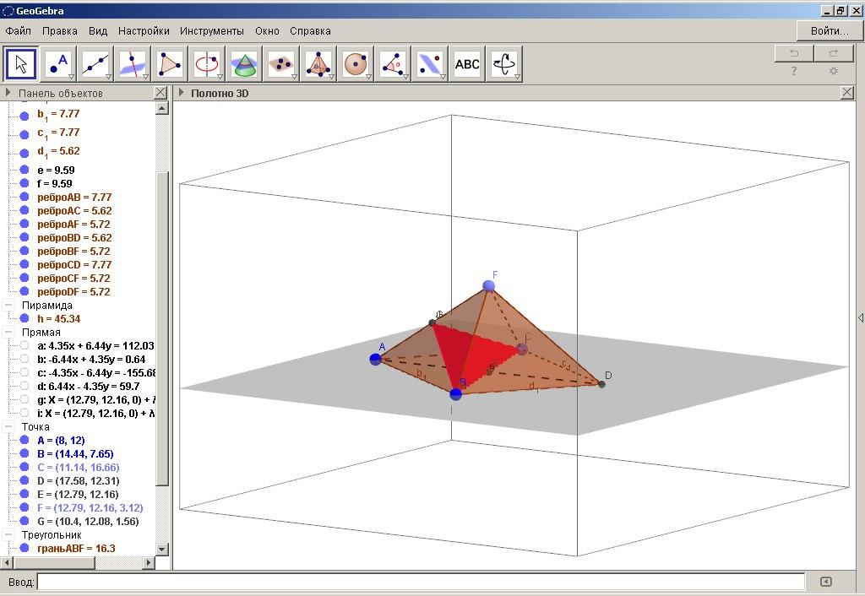865x596 pixels.
Task: Open settings gear icon in toolbar
Action: click(x=834, y=71)
